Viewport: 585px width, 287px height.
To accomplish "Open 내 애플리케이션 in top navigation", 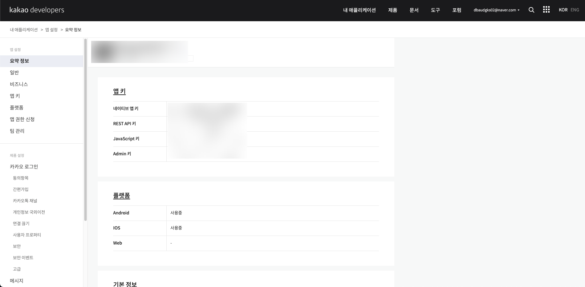I will (x=359, y=10).
